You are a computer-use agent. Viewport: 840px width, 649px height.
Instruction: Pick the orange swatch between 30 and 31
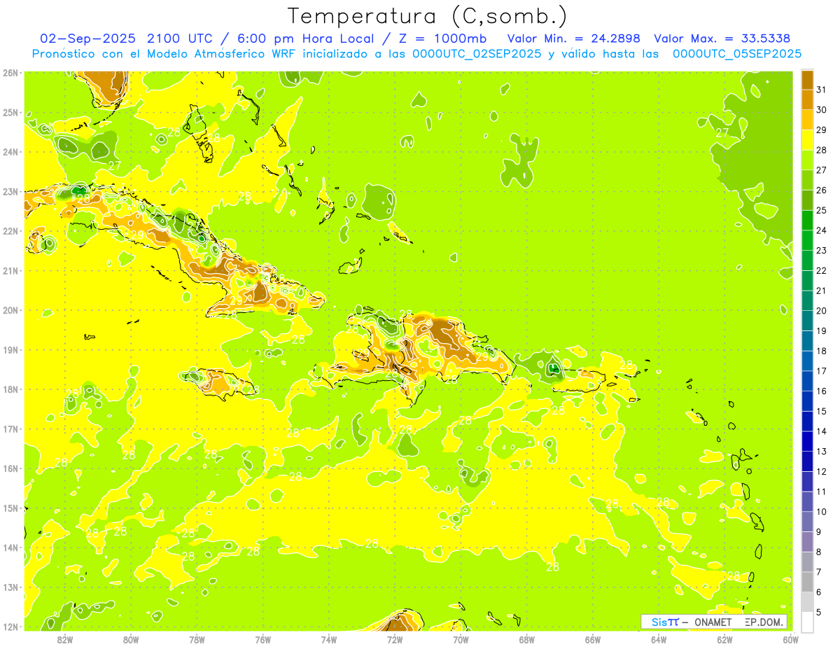point(807,99)
